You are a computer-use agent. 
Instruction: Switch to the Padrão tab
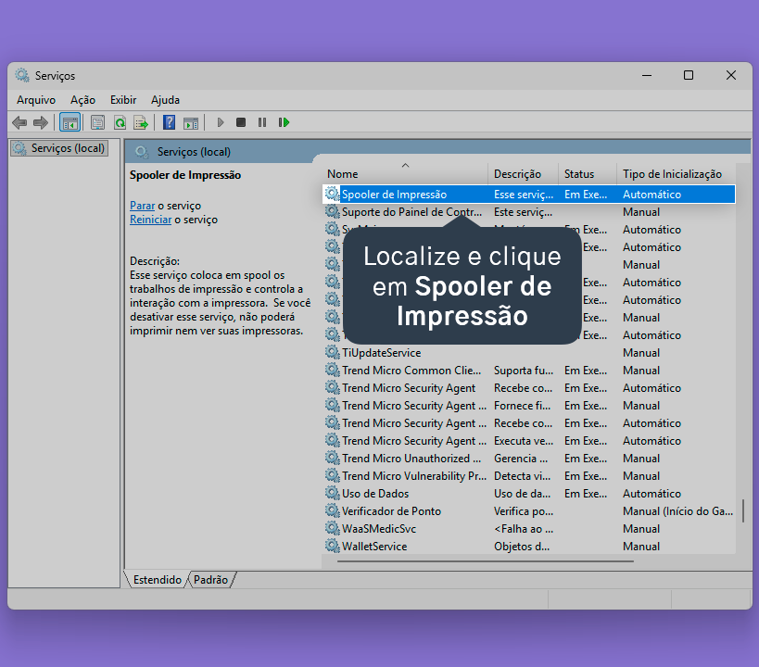[210, 579]
